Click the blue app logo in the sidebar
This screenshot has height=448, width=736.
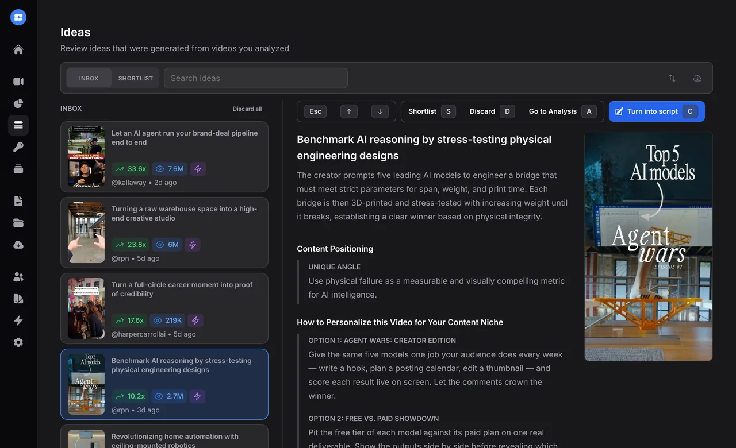click(18, 17)
